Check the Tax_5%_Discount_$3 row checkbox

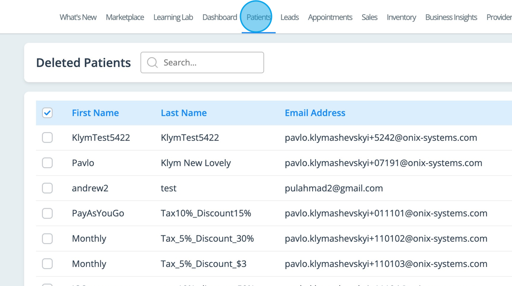click(x=48, y=264)
